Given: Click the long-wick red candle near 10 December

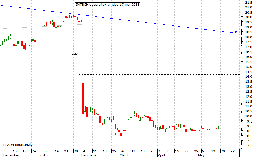Looking at the screenshot, I should click(12, 48).
